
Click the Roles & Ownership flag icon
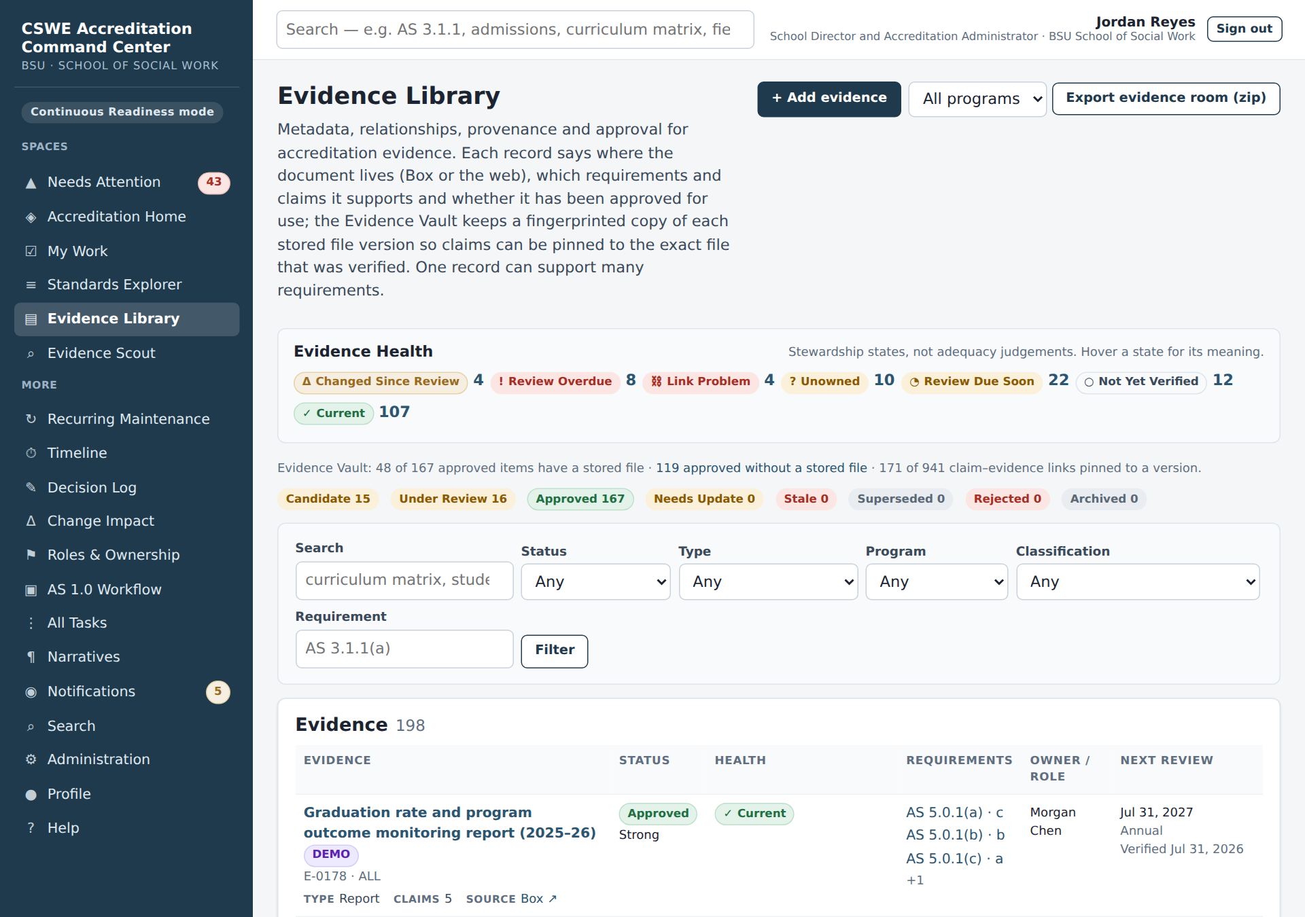31,555
